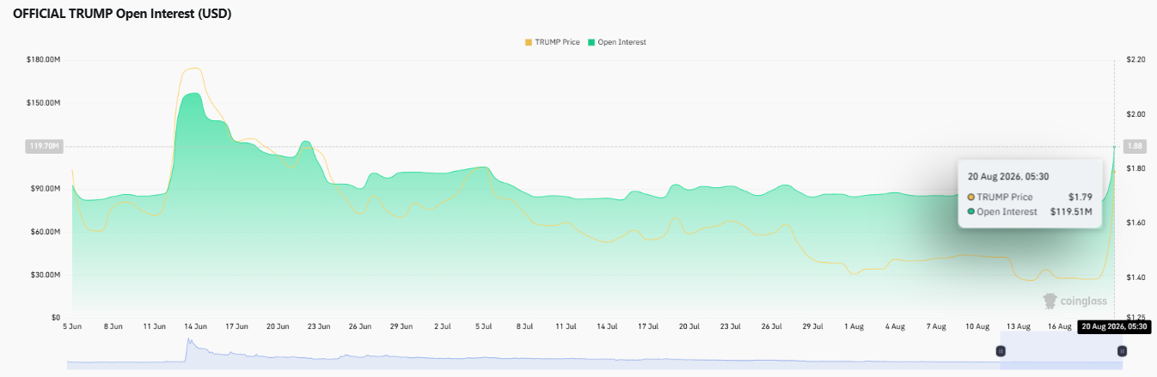This screenshot has height=377, width=1157.
Task: Click the 8 Jun x-axis date label
Action: click(113, 326)
